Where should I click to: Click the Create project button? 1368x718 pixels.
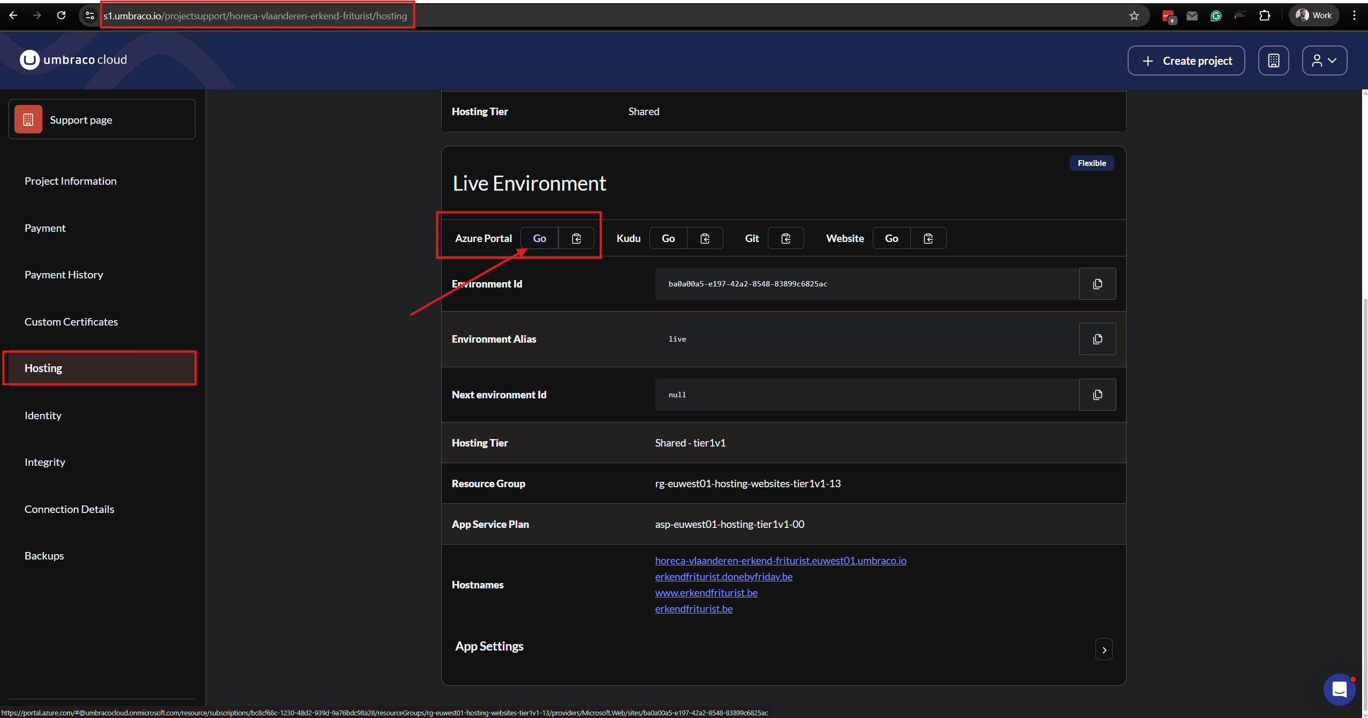(x=1186, y=61)
